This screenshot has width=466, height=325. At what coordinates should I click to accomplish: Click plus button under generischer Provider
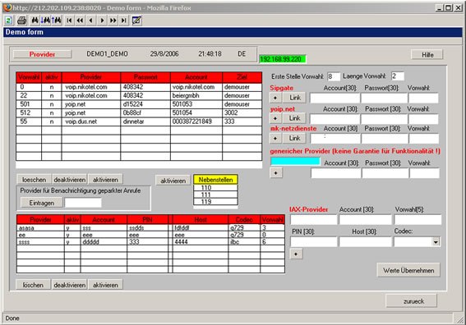276,172
